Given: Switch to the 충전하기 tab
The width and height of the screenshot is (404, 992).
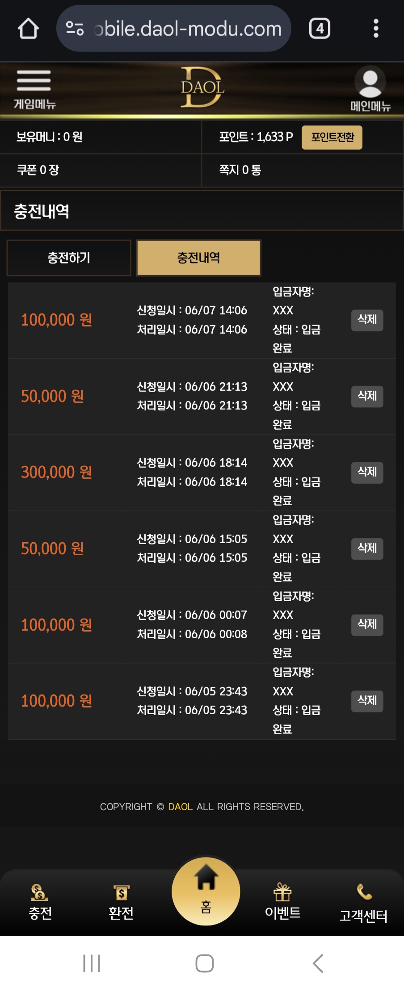Looking at the screenshot, I should (69, 258).
